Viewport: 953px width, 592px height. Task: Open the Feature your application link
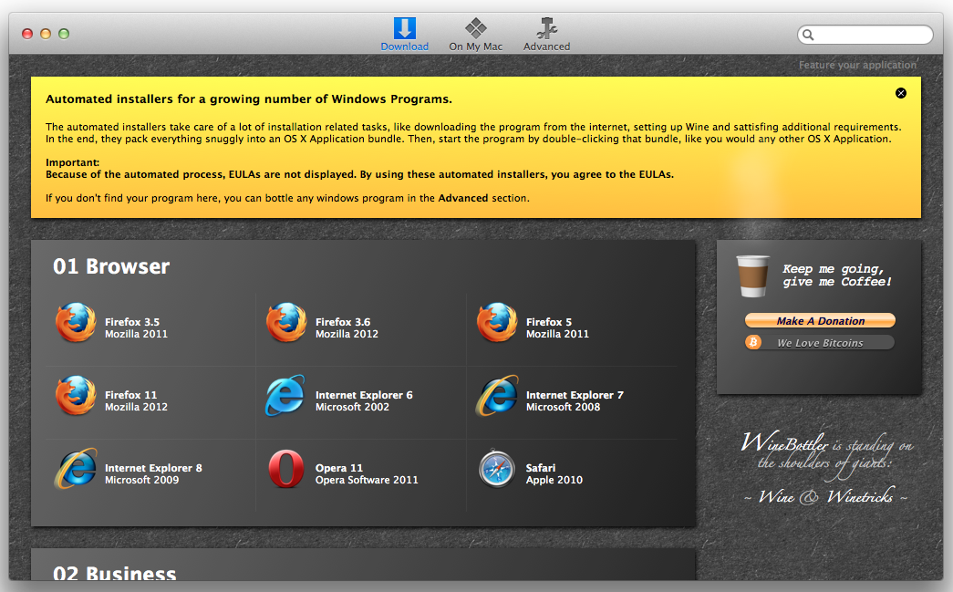click(x=857, y=65)
